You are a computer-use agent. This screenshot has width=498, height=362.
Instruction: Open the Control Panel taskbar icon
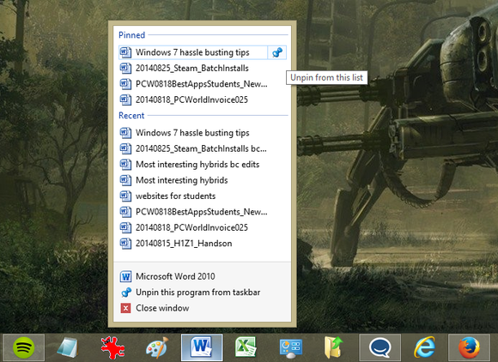coord(290,347)
